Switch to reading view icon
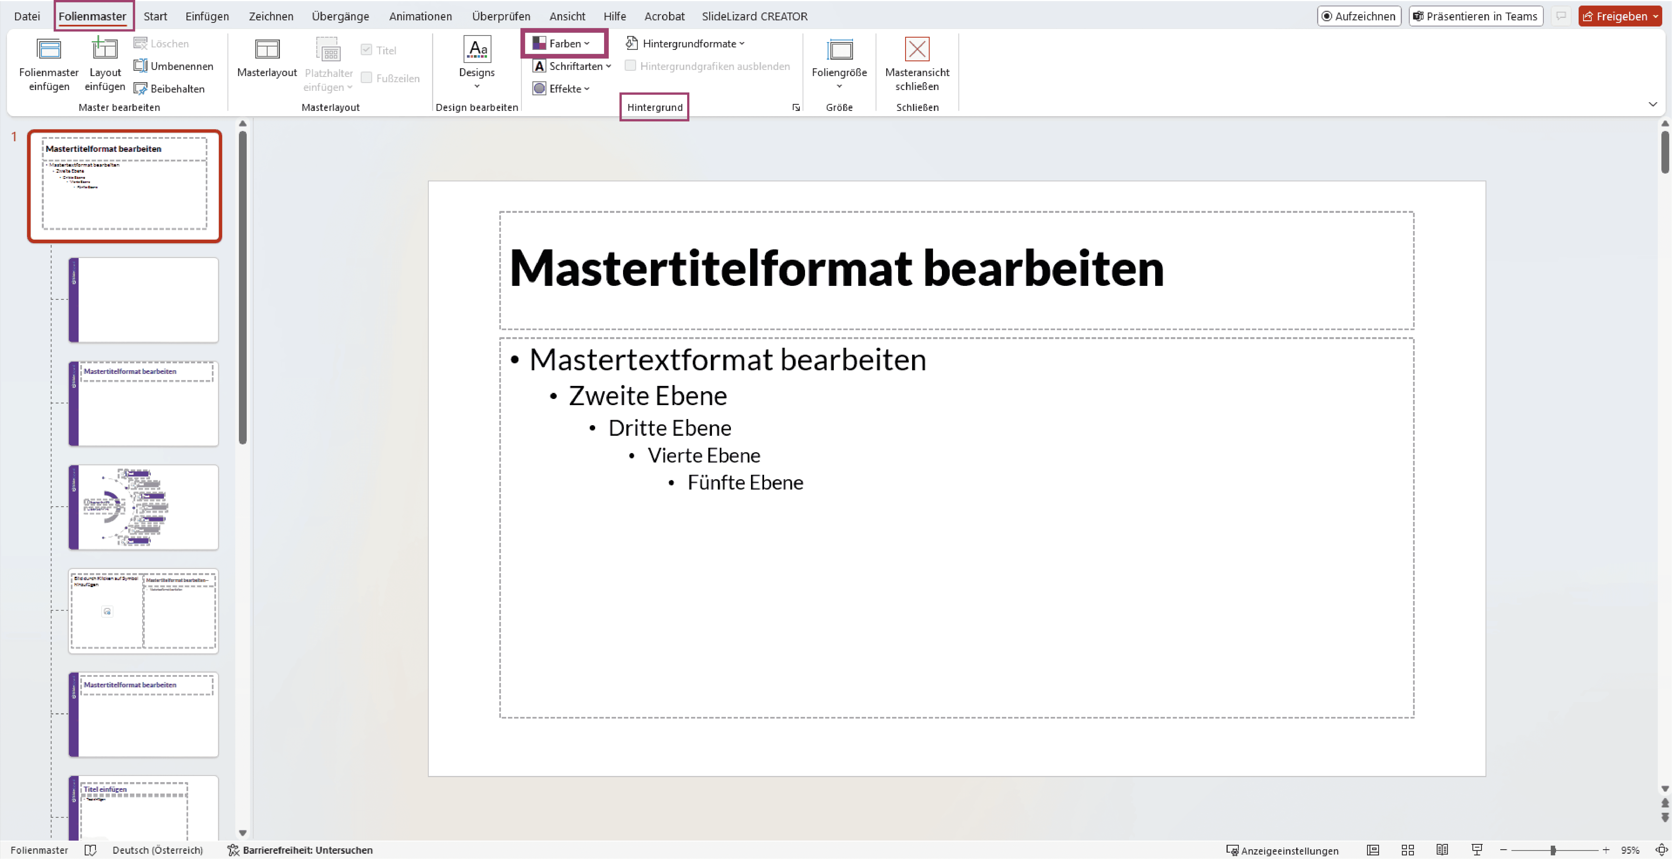Screen dimensions: 1672x859 1442,850
